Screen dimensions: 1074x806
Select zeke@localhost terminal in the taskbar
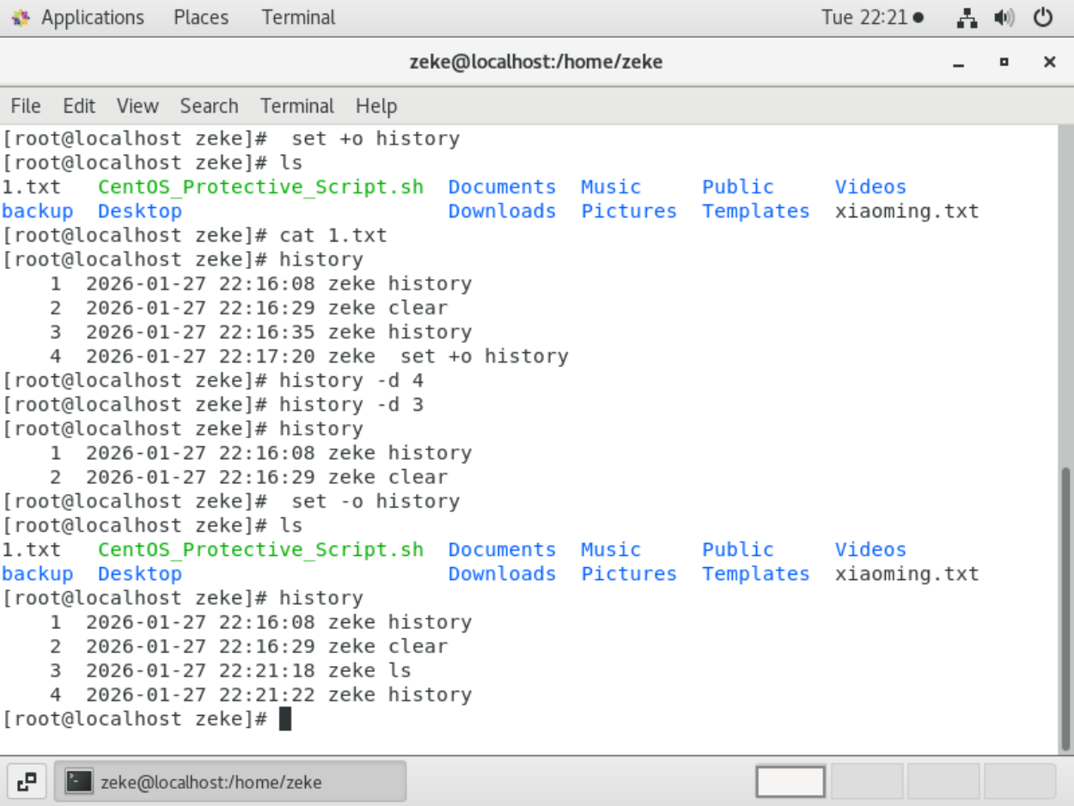(x=230, y=781)
